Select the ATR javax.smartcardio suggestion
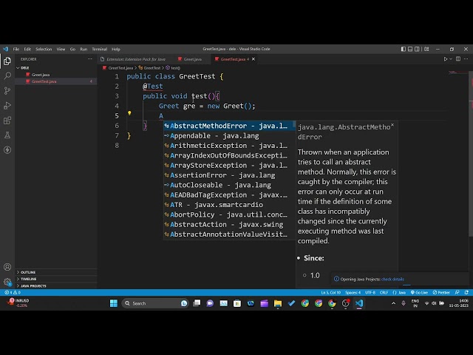 click(228, 205)
